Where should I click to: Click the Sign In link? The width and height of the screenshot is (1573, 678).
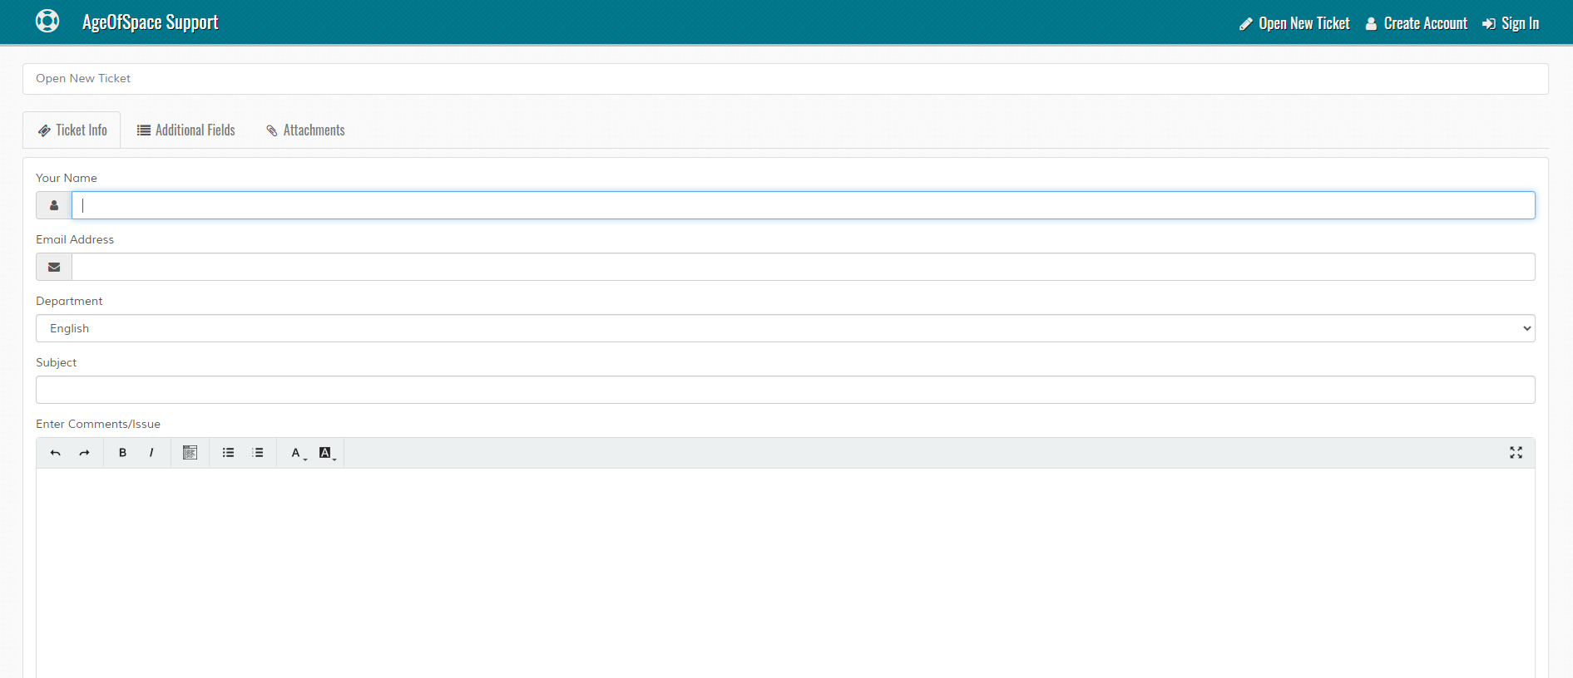click(1511, 23)
